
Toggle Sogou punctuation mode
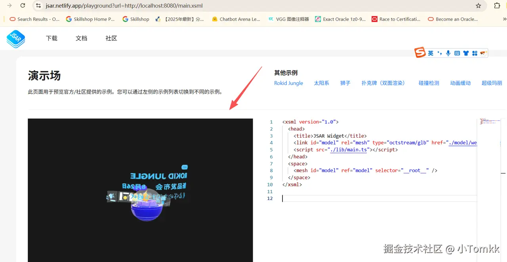click(x=440, y=53)
